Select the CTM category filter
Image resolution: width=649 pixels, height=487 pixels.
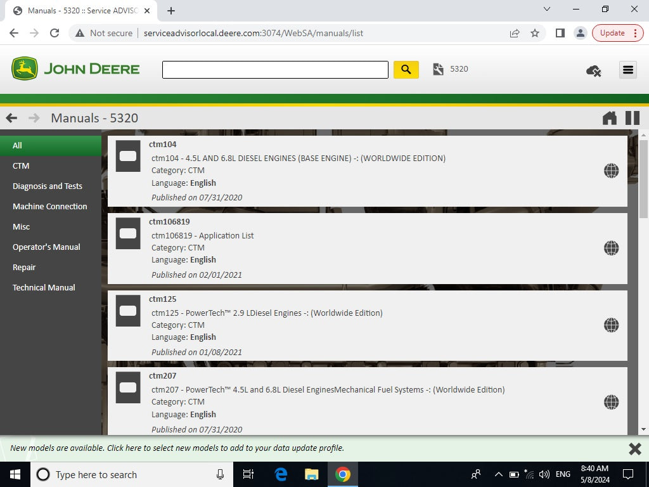coord(21,166)
